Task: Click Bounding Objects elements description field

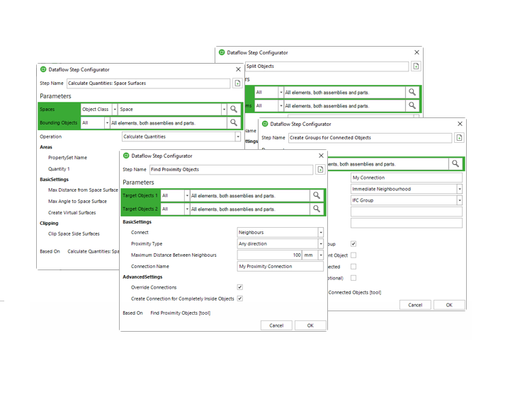Action: [x=169, y=123]
